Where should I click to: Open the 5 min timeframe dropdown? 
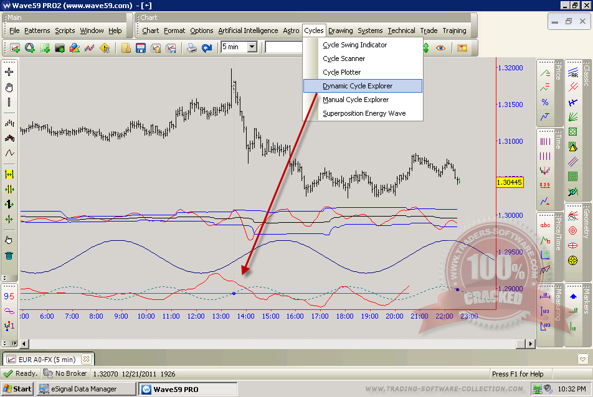tap(252, 47)
